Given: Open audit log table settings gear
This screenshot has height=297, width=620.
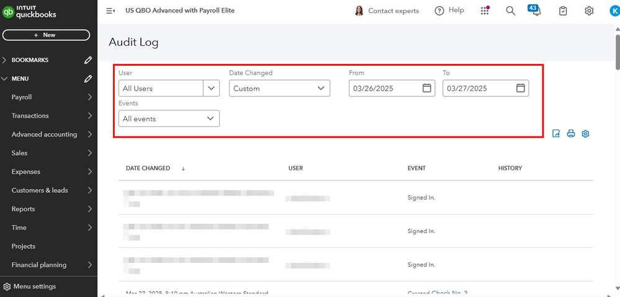Looking at the screenshot, I should point(585,134).
